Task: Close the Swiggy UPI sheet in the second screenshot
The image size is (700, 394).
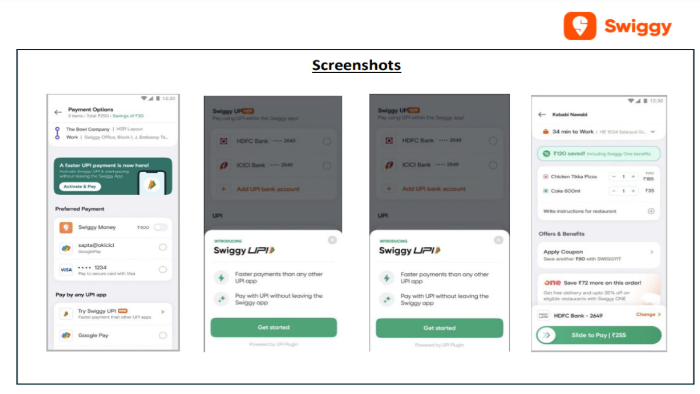Action: point(332,240)
